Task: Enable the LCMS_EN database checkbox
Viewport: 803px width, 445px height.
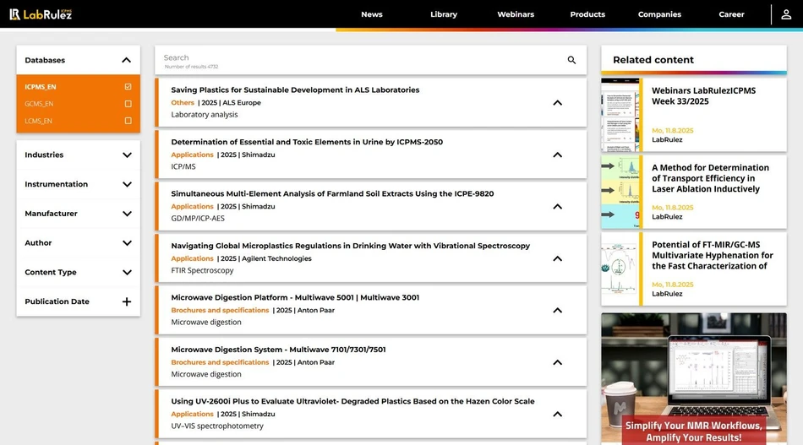Action: (128, 121)
